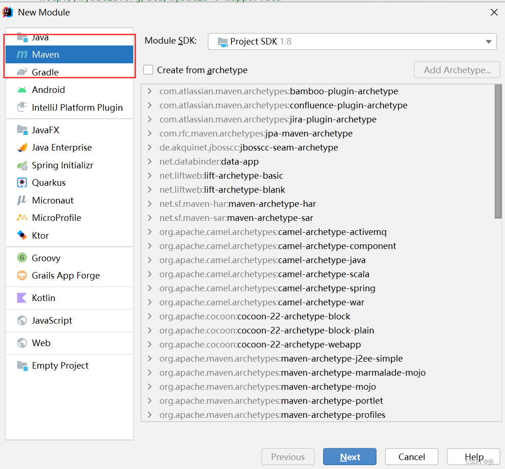
Task: Click the Maven 'm' icon in sidebar
Action: 22,54
